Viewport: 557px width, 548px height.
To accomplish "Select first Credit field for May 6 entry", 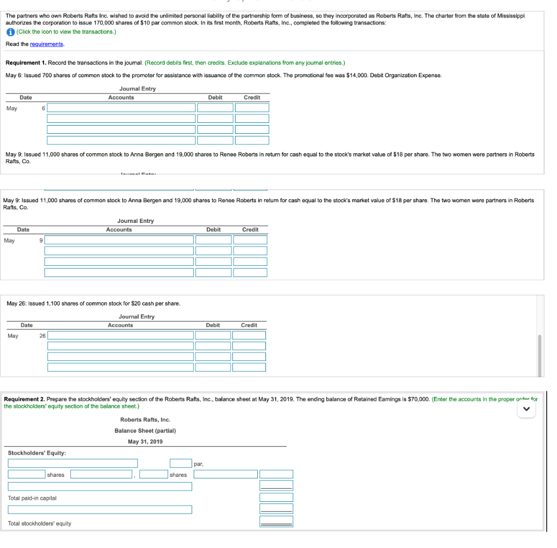I will pos(252,108).
